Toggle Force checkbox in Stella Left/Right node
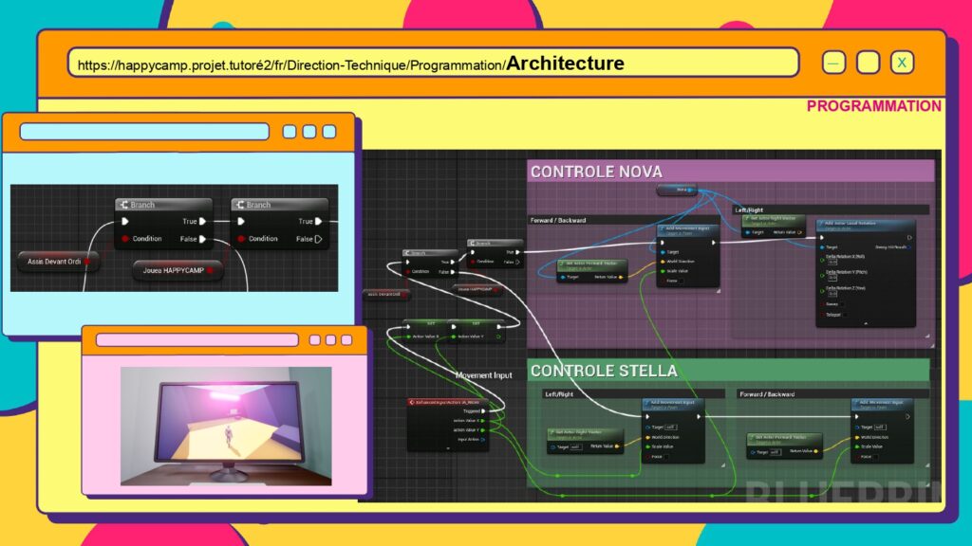The height and width of the screenshot is (546, 972). (665, 457)
